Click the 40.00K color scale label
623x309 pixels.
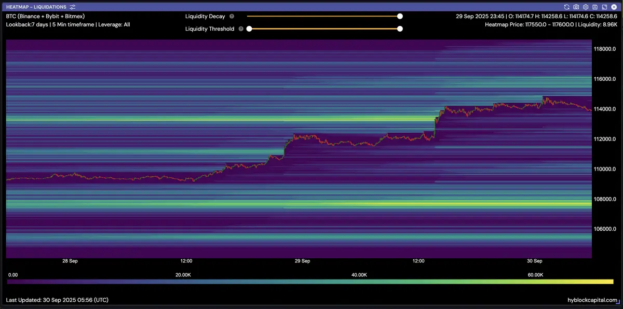(359, 275)
